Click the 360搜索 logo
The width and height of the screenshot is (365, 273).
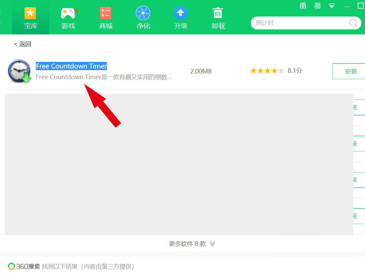pos(24,266)
